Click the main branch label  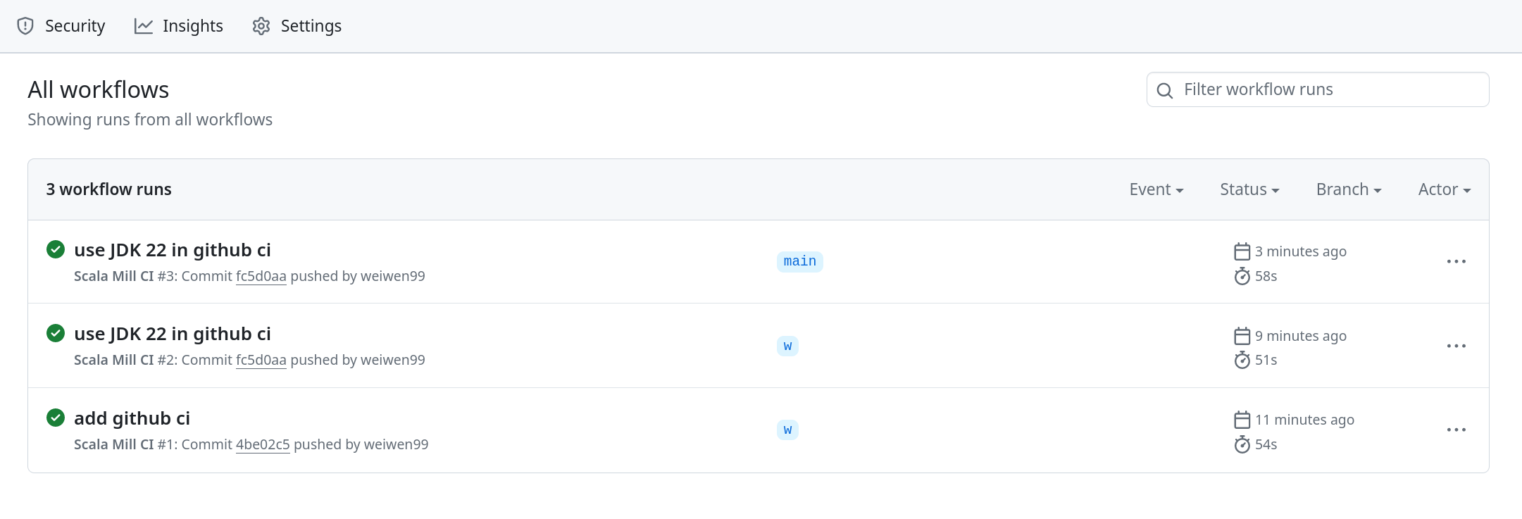[800, 261]
